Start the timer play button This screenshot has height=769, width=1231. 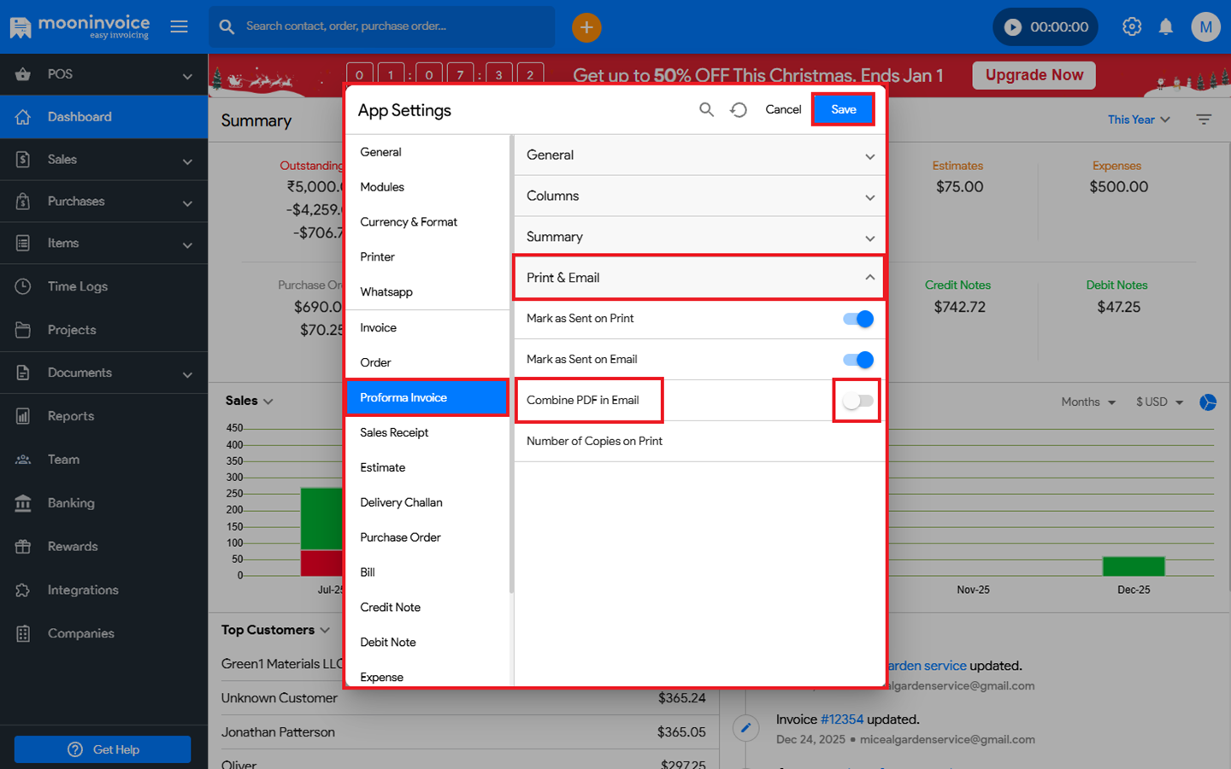click(x=1013, y=27)
